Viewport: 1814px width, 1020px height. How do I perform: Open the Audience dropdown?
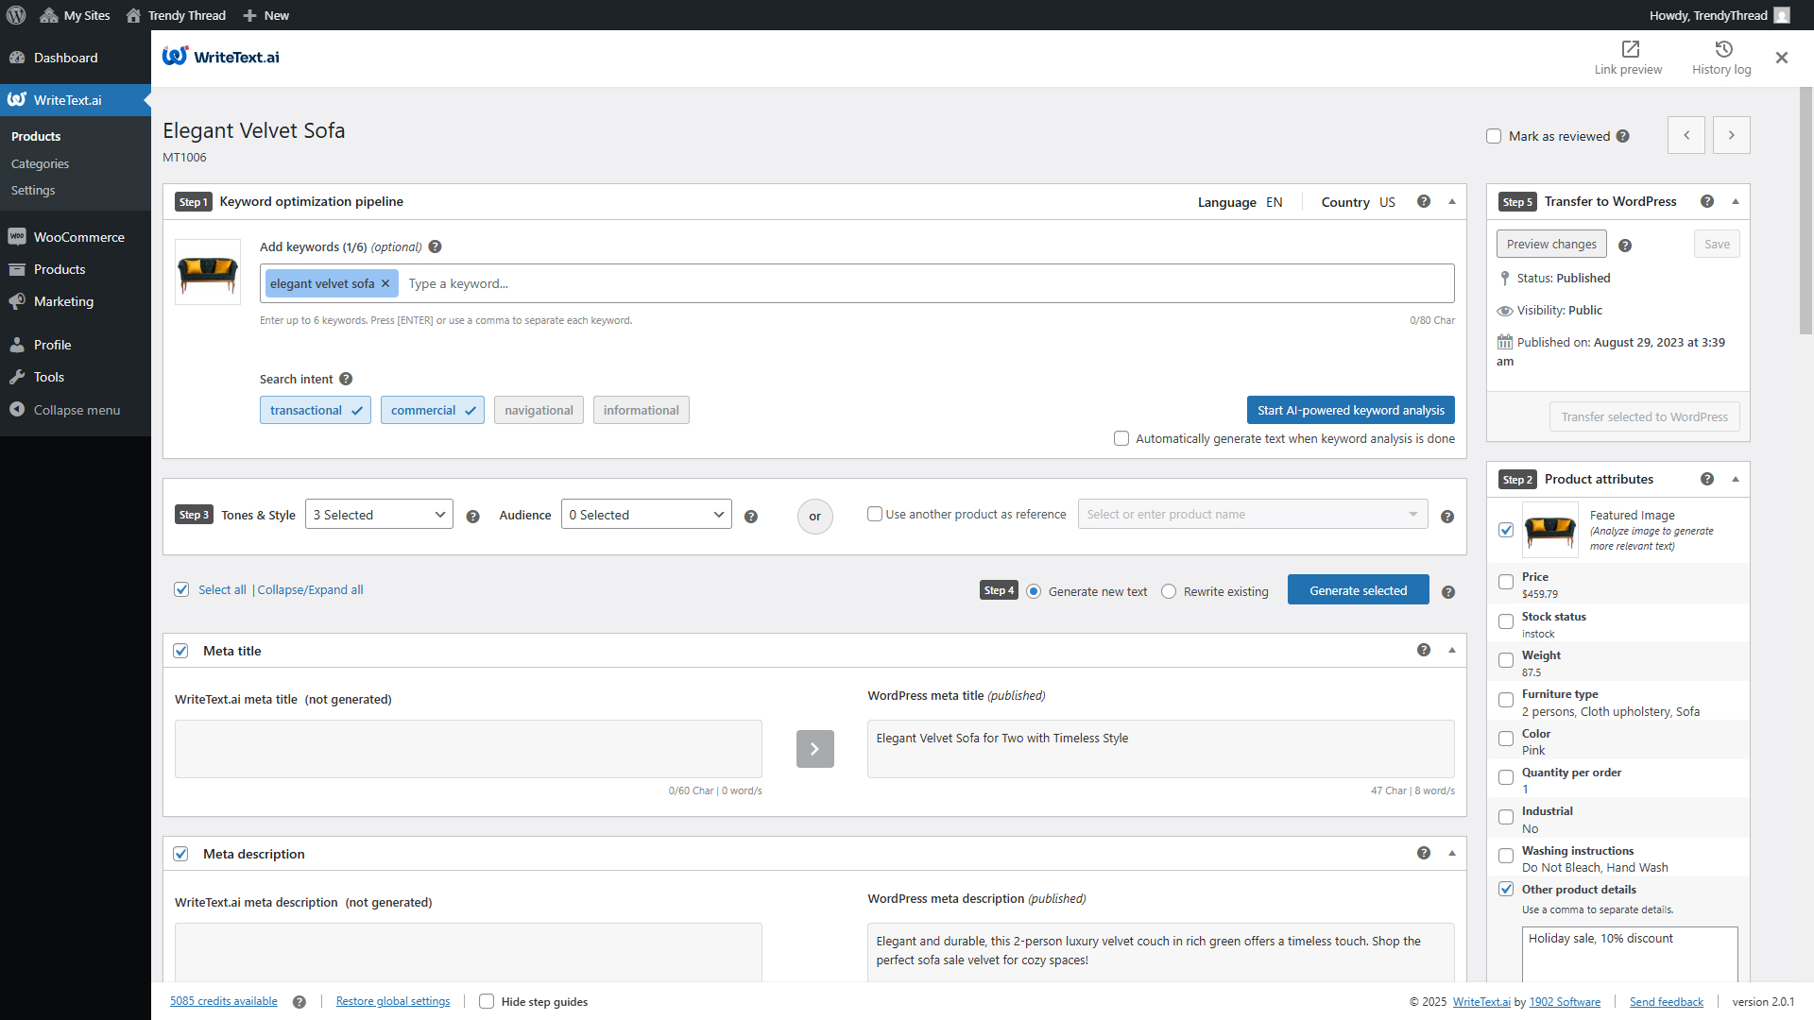pos(646,515)
